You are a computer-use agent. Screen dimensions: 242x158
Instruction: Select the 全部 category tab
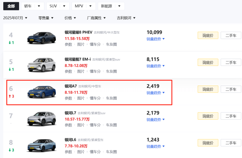tap(11, 6)
